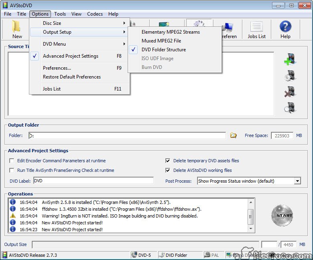Click the AVStoDVD title bar icon
This screenshot has width=313, height=260.
click(5, 5)
